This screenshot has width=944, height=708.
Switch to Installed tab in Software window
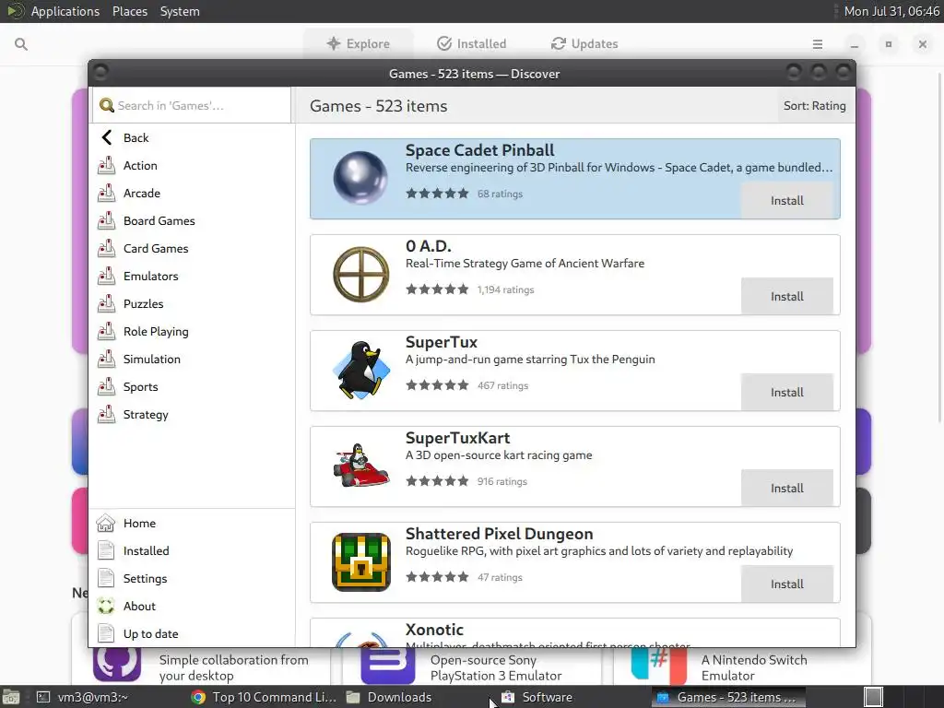pos(471,43)
